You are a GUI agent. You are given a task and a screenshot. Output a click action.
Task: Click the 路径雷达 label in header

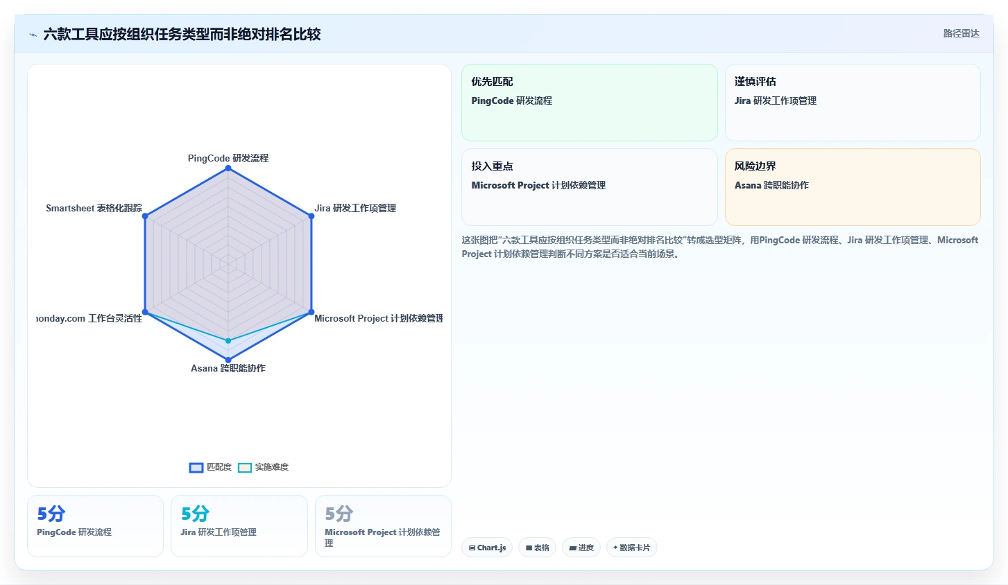click(961, 33)
